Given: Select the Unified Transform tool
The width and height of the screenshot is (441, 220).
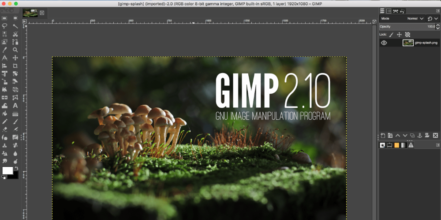Looking at the screenshot, I should (4, 74).
